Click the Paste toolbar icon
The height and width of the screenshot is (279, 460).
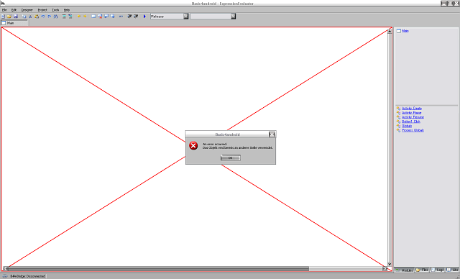[x=37, y=17]
